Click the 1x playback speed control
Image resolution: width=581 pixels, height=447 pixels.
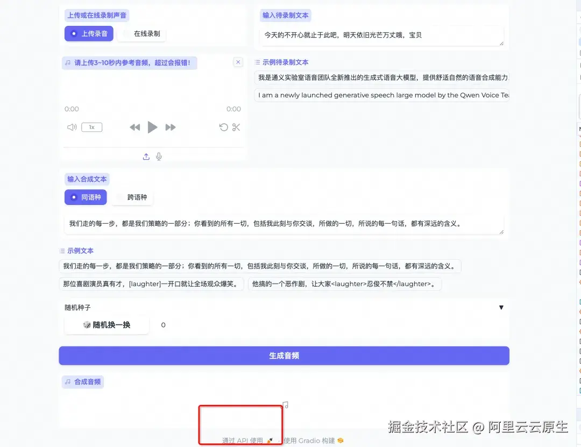pyautogui.click(x=91, y=127)
